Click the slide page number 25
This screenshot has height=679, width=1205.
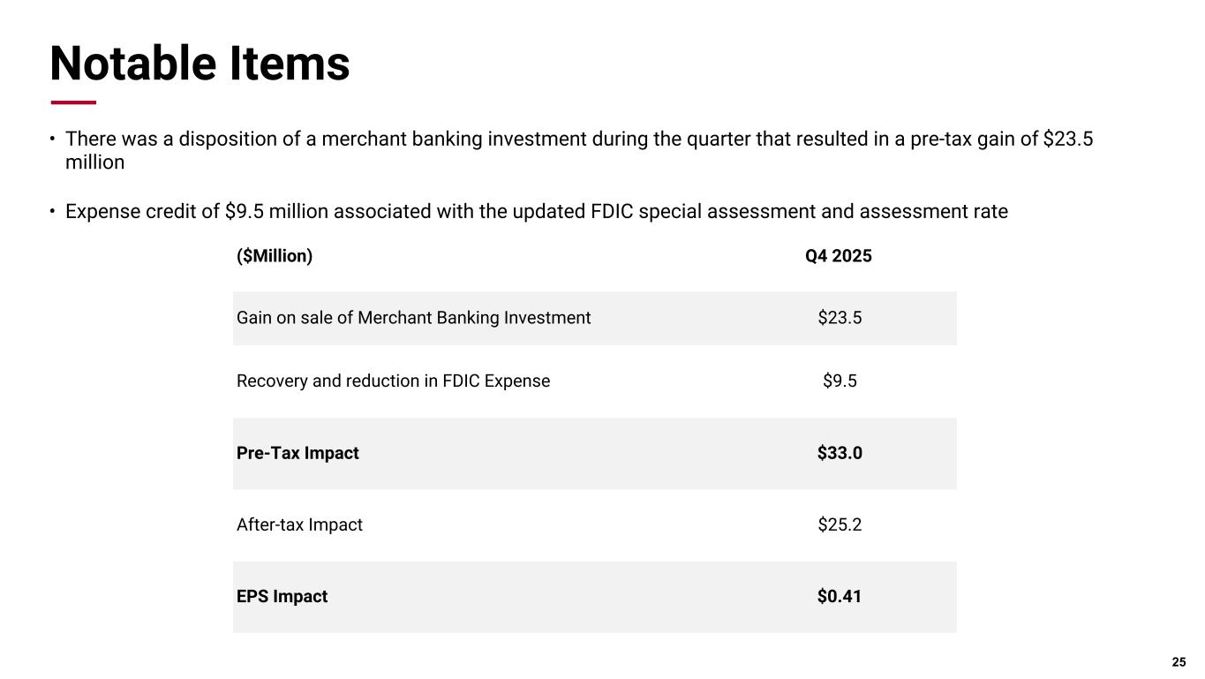[x=1179, y=662]
